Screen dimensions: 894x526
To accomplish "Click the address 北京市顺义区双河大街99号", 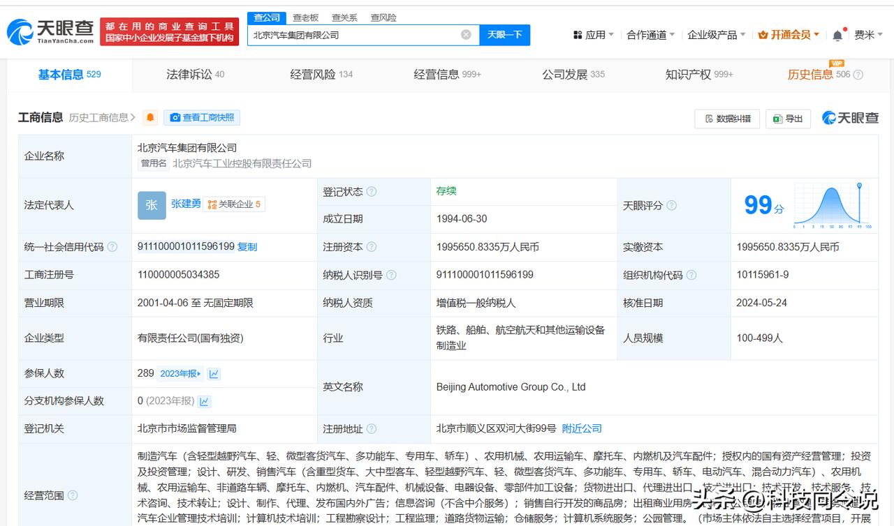I will pyautogui.click(x=497, y=428).
